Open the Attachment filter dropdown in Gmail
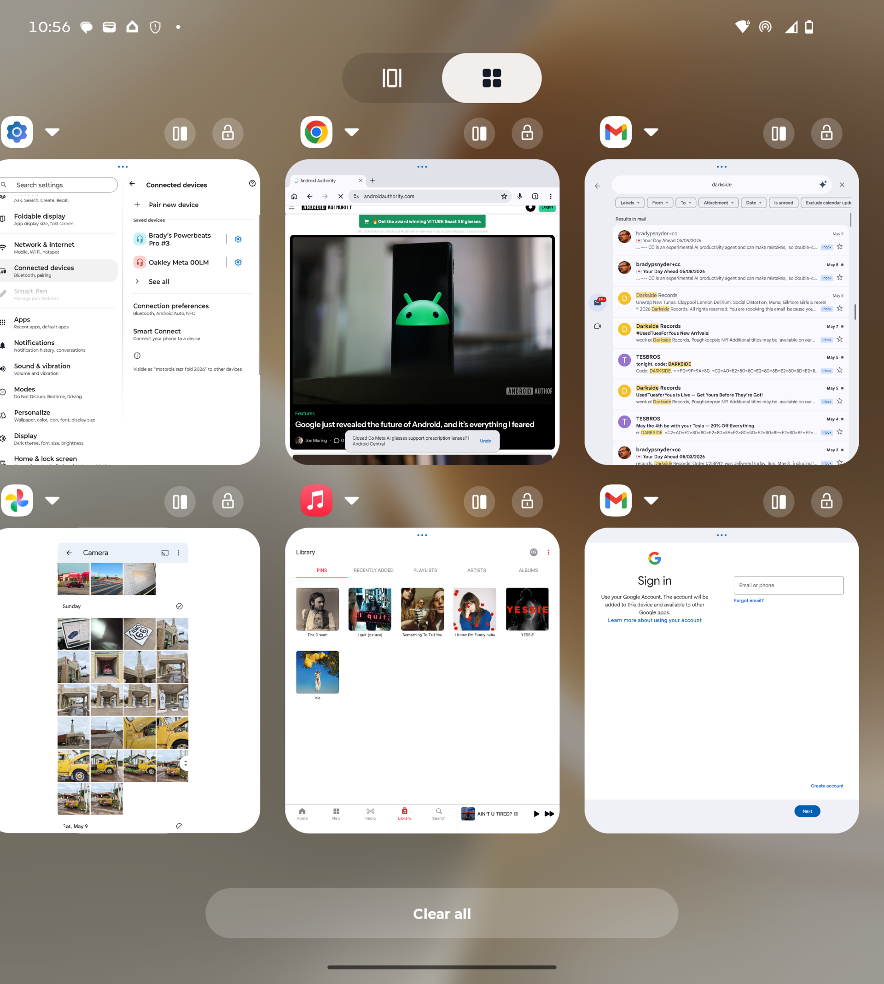The height and width of the screenshot is (984, 884). click(x=718, y=203)
